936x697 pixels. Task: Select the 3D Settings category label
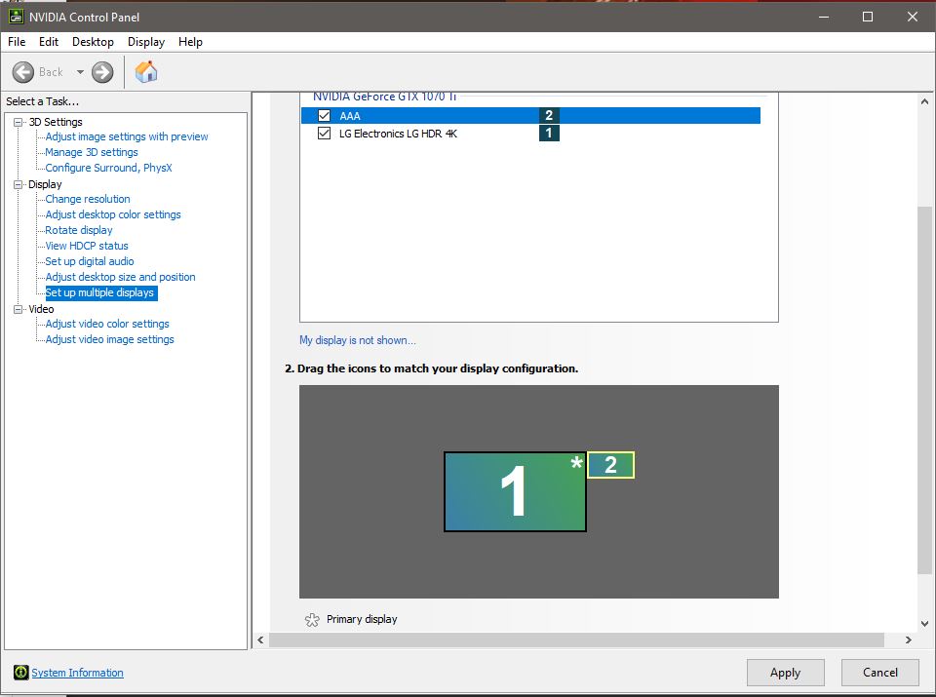point(56,122)
